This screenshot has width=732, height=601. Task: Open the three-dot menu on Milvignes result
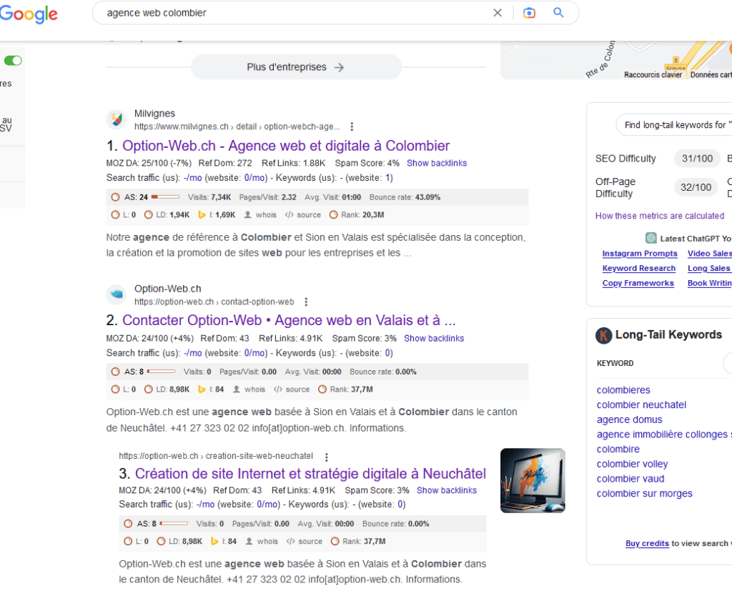(x=352, y=126)
